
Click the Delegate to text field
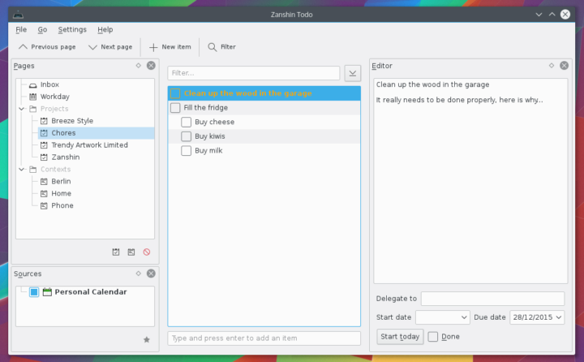(492, 299)
